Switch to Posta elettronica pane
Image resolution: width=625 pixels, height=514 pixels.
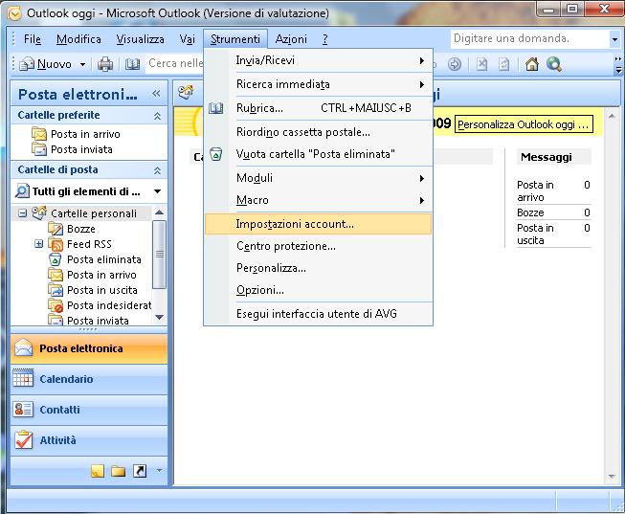pos(89,349)
